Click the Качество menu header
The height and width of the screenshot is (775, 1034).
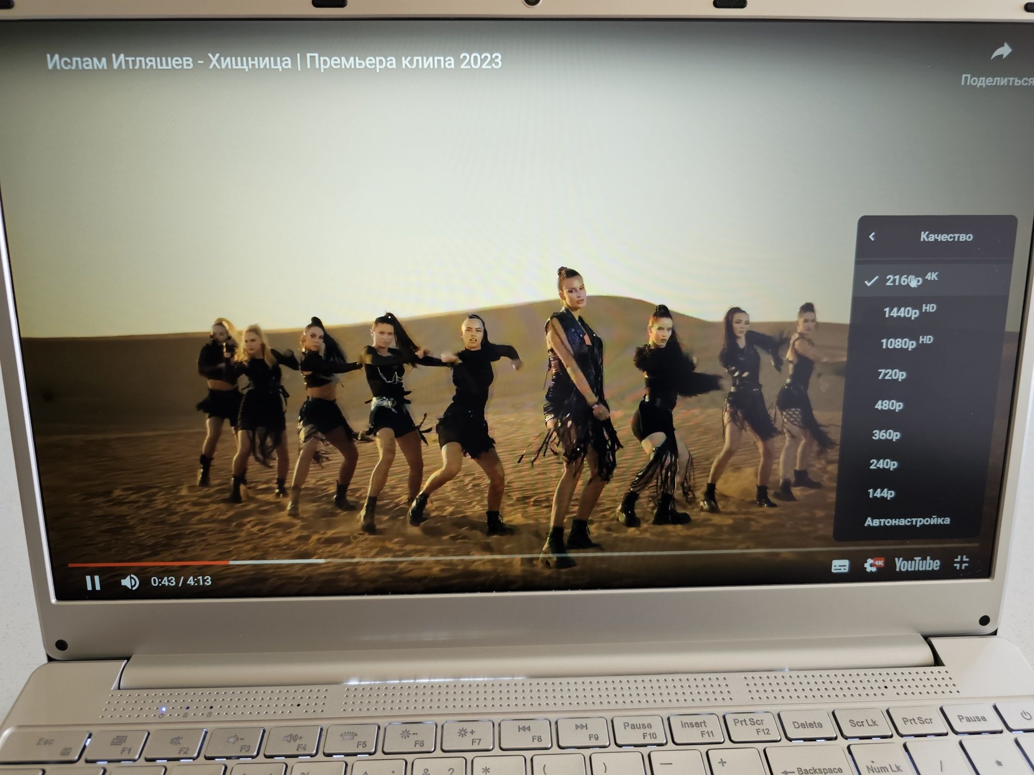coord(946,237)
